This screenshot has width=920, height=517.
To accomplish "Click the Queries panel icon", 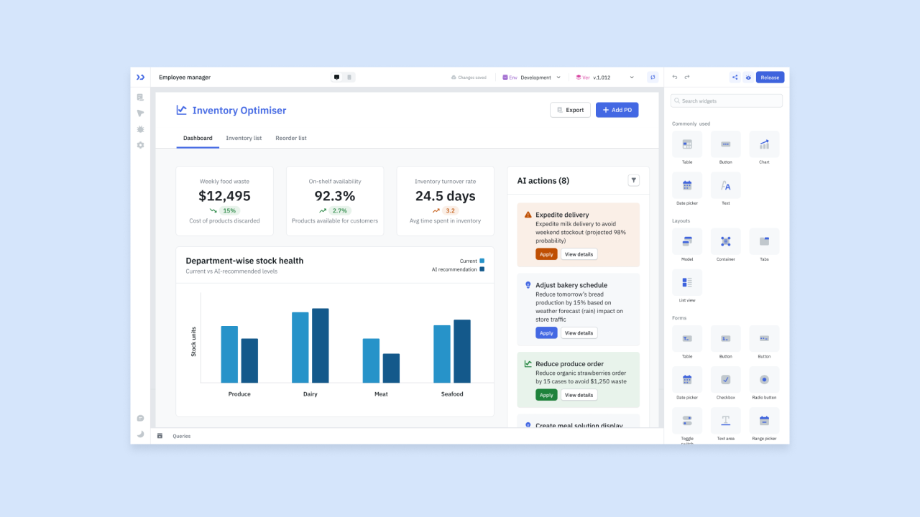I will [x=160, y=436].
